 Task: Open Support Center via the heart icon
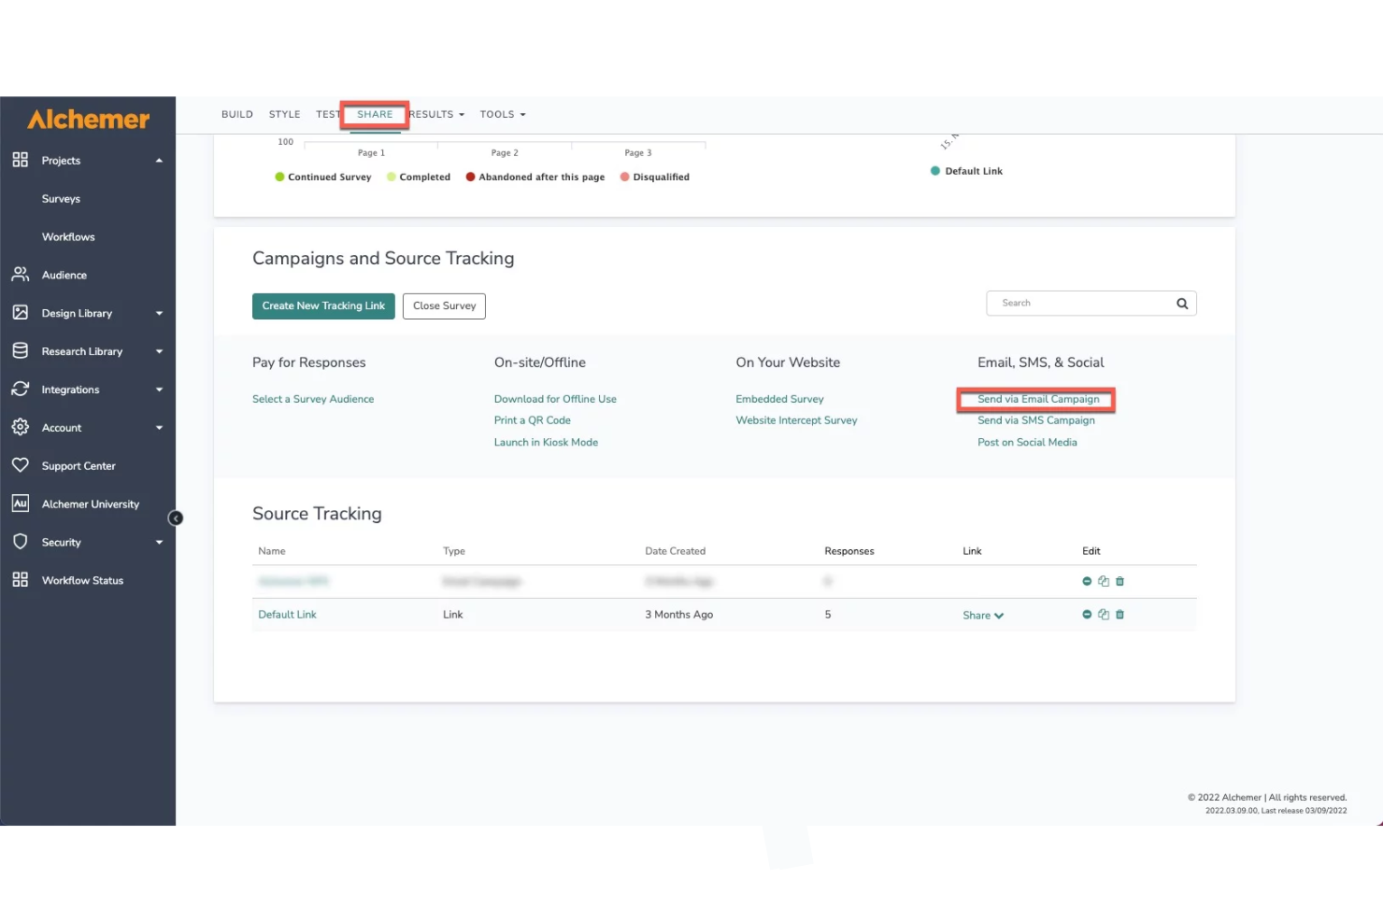point(21,465)
